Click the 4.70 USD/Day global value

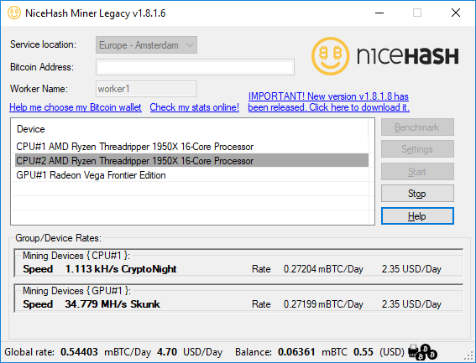coord(190,352)
